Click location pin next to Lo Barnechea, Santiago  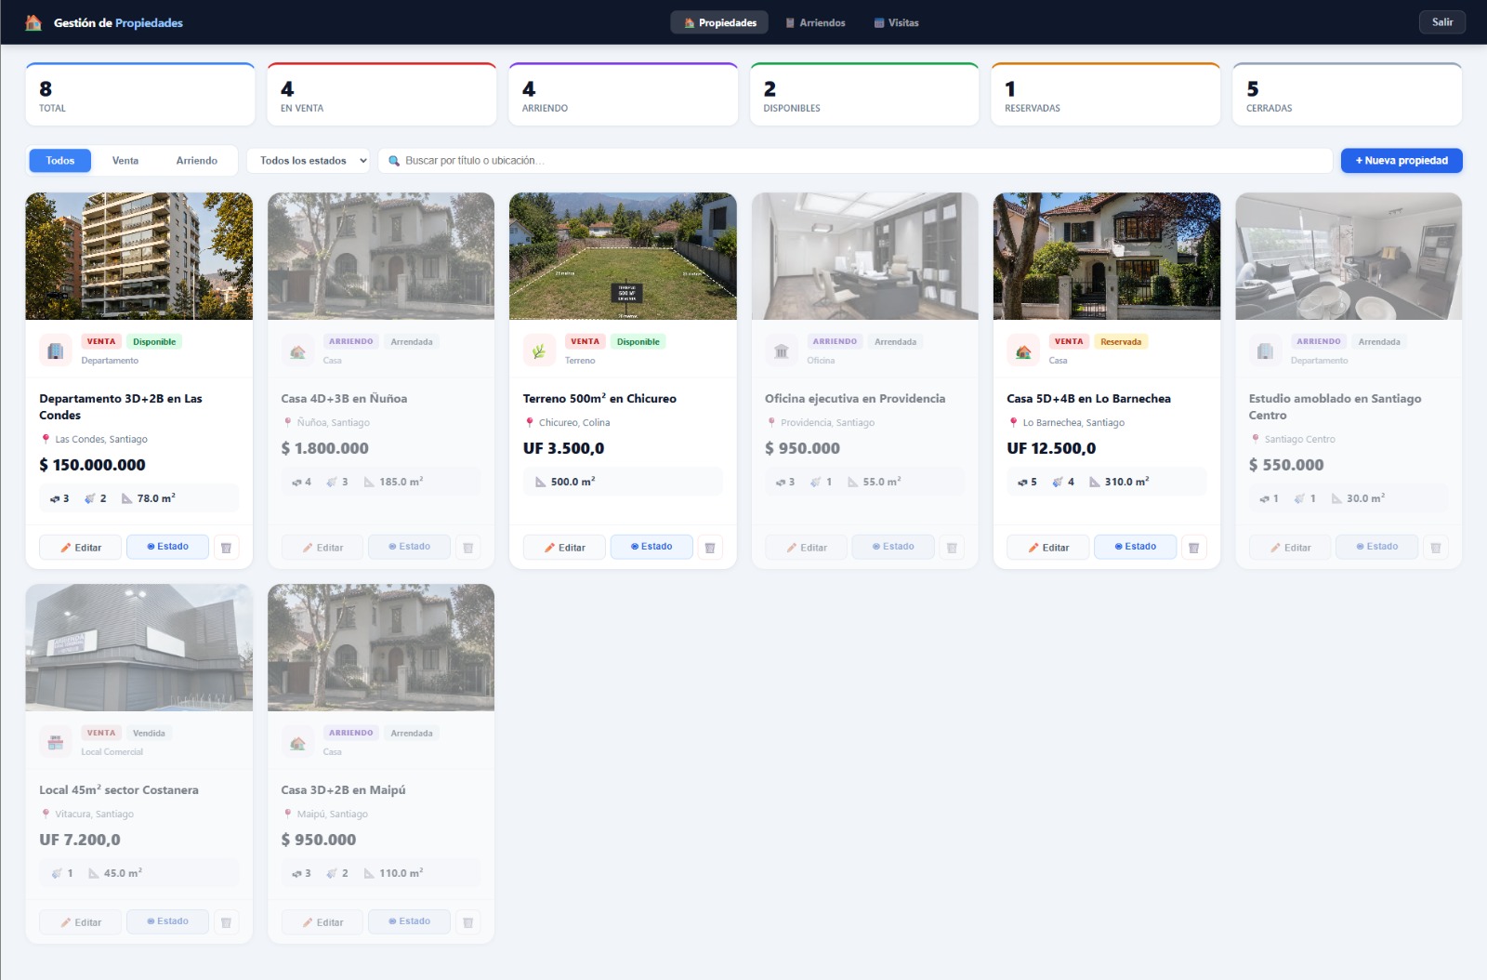[1013, 422]
